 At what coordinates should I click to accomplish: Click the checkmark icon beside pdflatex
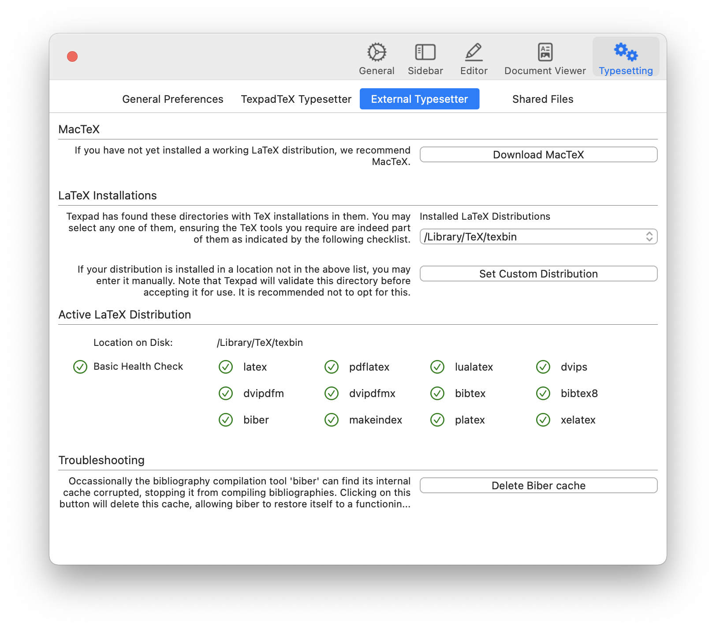[x=332, y=367]
